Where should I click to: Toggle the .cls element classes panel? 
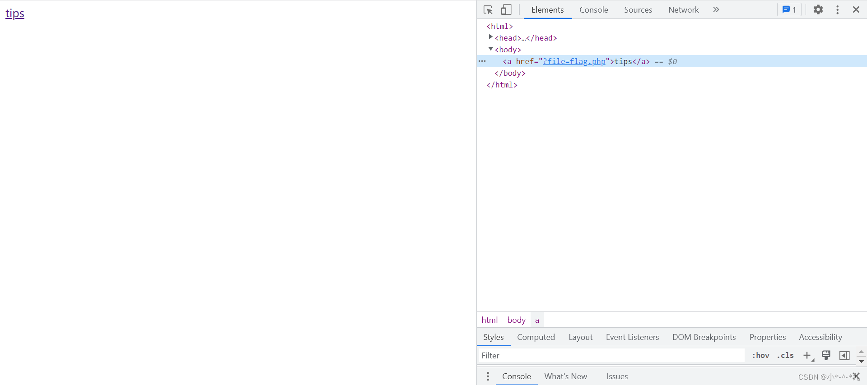[785, 356]
